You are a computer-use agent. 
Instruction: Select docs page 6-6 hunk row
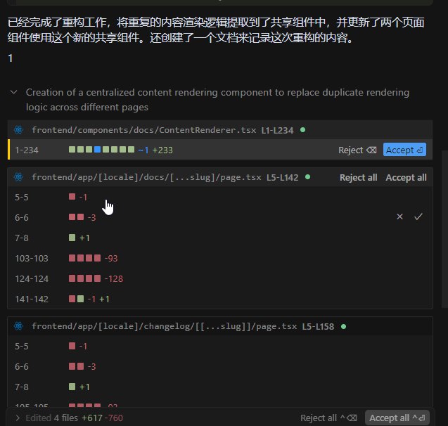220,217
